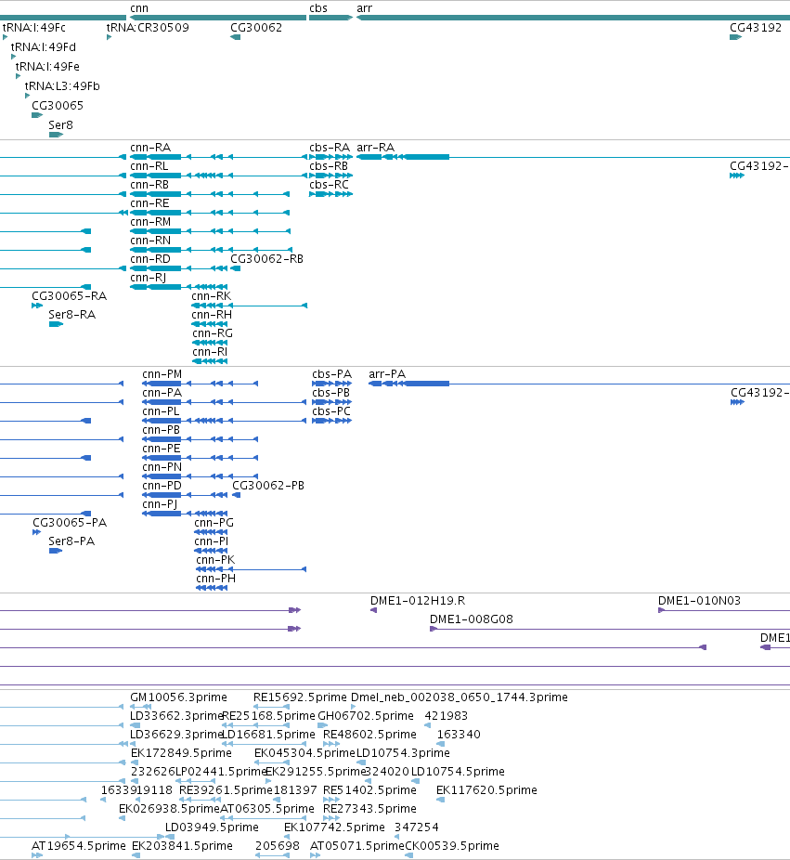The width and height of the screenshot is (790, 860).
Task: Click the cnn-RH transcript label
Action: [212, 315]
